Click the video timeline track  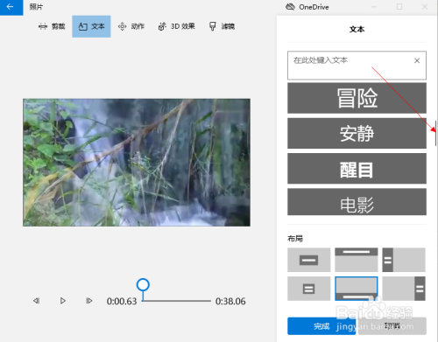pyautogui.click(x=176, y=301)
